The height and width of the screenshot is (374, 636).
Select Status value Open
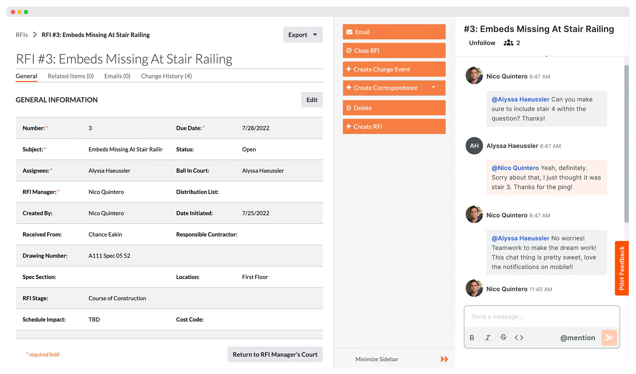[x=249, y=149]
